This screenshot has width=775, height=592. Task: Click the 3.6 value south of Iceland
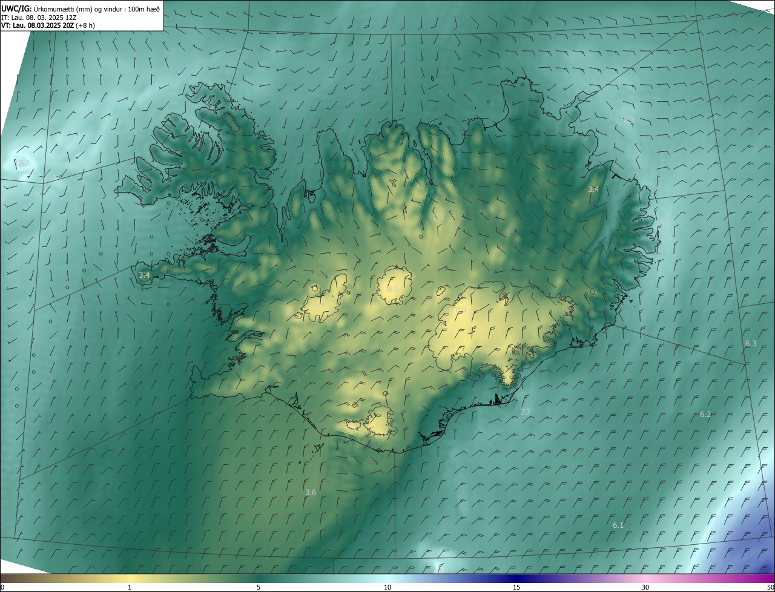click(x=311, y=493)
